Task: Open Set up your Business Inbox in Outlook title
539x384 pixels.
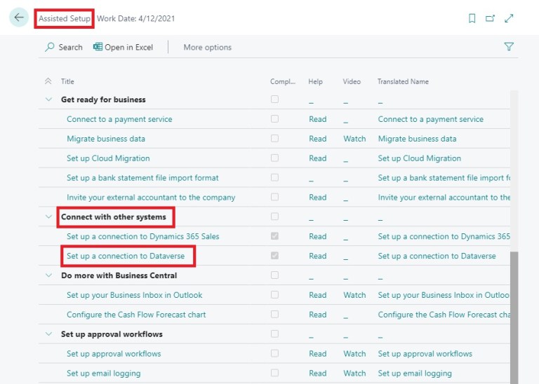Action: 135,295
